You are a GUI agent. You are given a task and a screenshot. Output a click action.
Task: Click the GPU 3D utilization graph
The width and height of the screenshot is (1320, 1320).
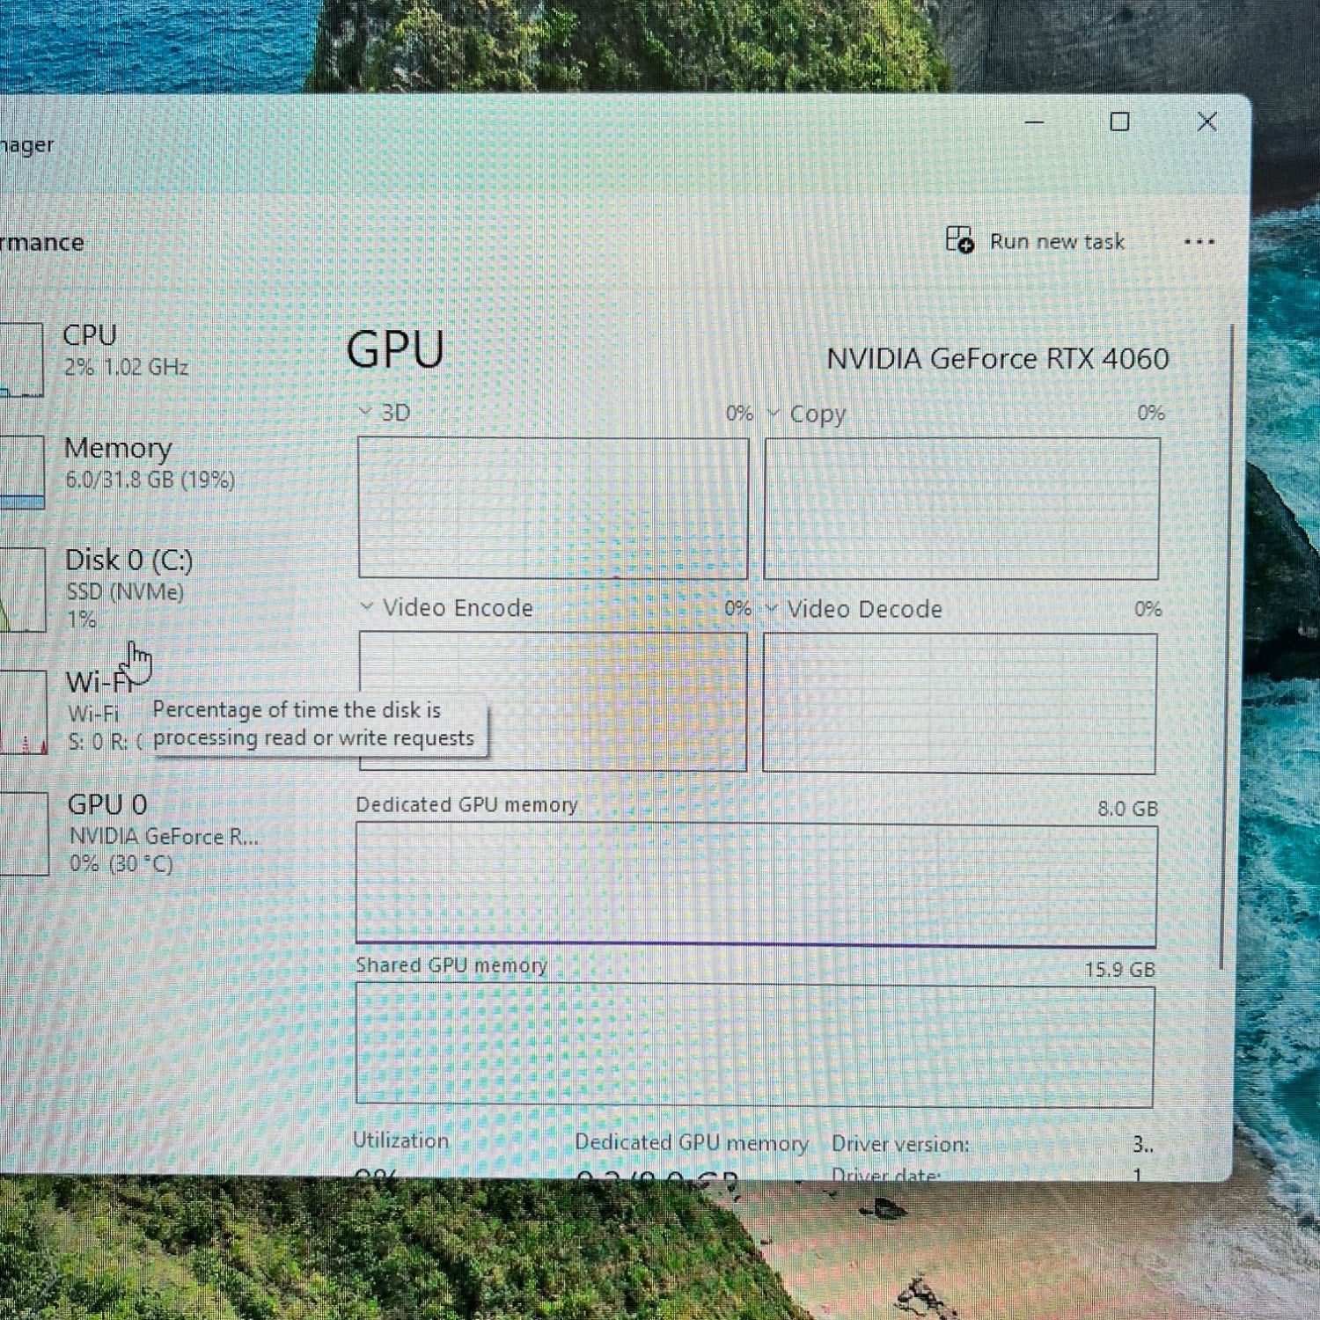coord(554,509)
